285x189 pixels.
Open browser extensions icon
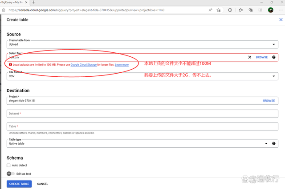[230, 10]
